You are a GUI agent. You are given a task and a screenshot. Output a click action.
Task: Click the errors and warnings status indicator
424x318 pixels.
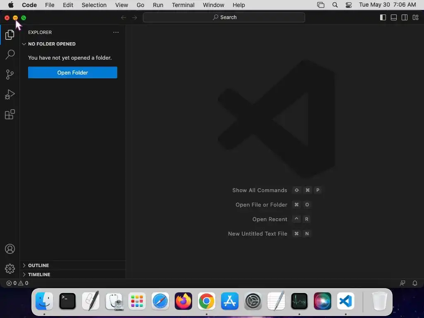pos(17,283)
